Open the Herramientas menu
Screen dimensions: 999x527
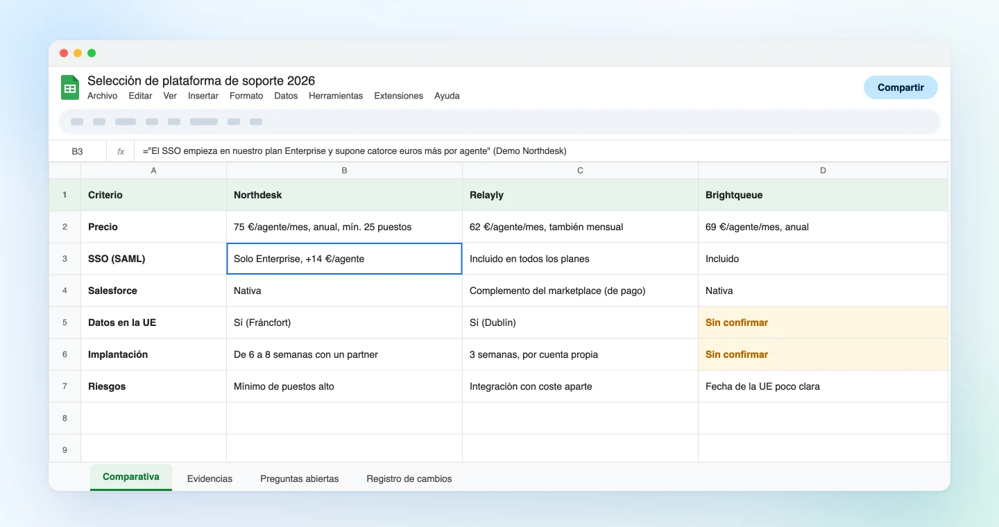tap(336, 96)
